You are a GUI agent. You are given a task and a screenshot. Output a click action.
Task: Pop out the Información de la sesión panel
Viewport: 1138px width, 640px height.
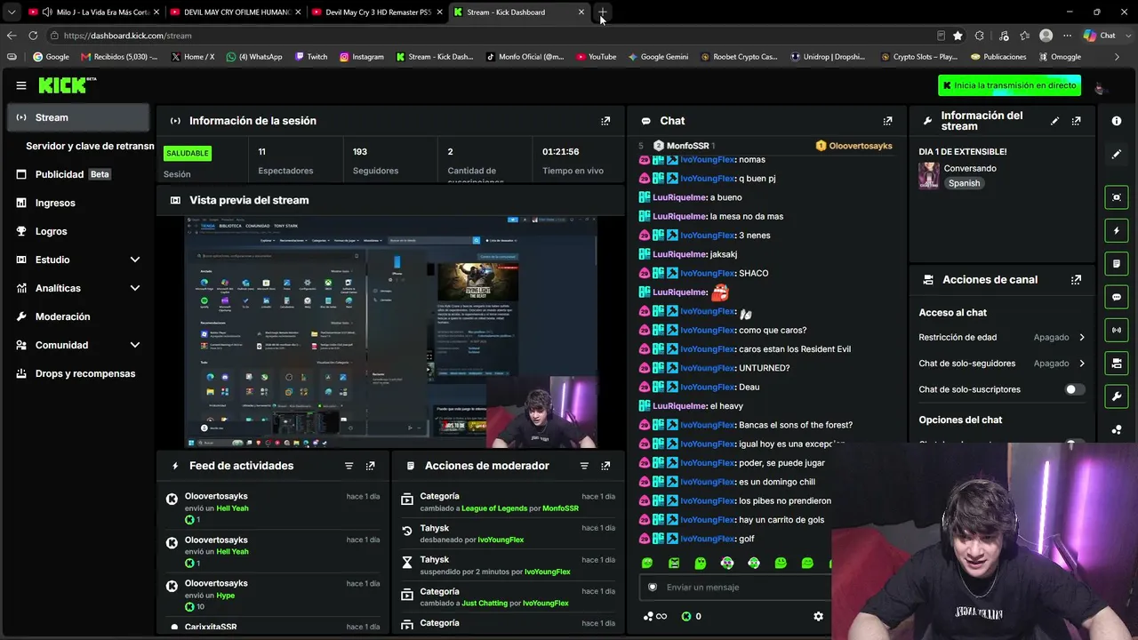(x=605, y=121)
